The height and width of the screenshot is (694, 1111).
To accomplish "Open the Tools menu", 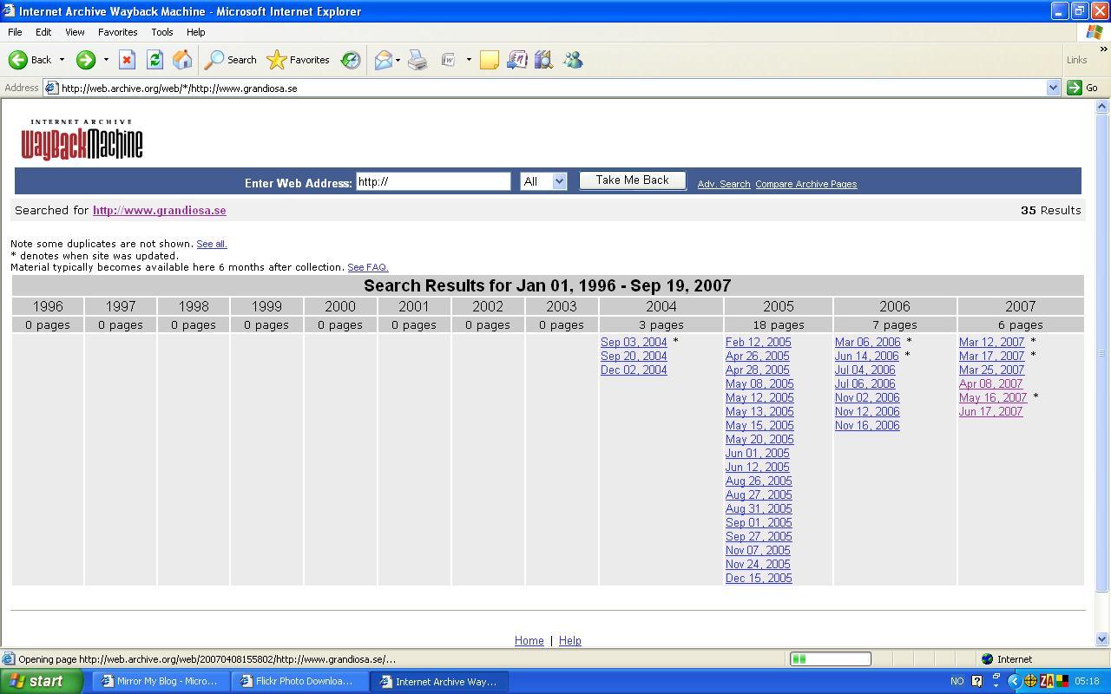I will point(162,32).
